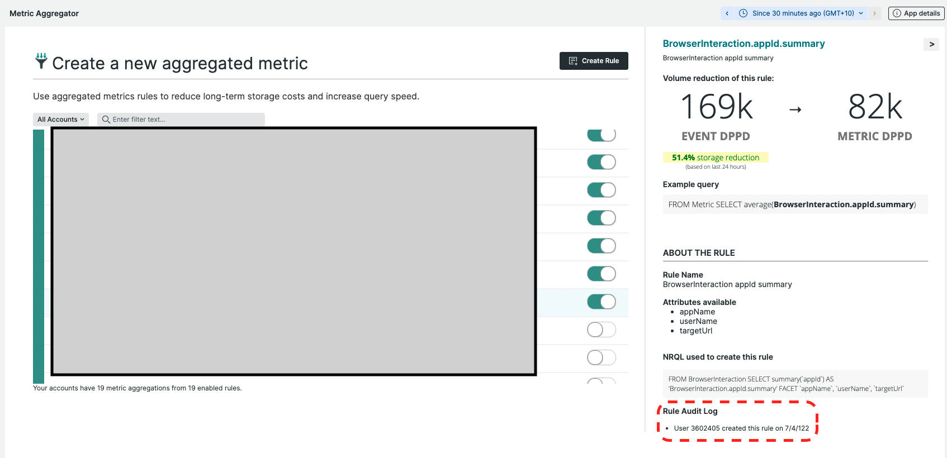Toggle the highlighted row's rule switch off
Viewport: 947px width, 458px height.
(x=602, y=302)
